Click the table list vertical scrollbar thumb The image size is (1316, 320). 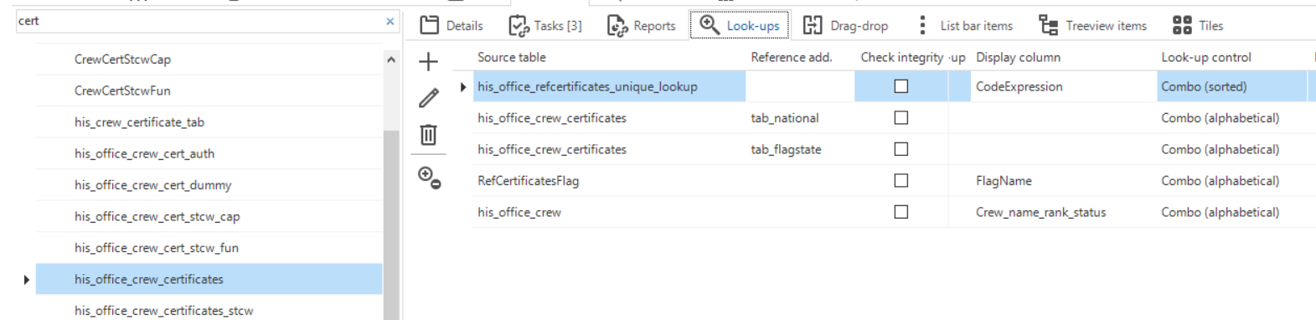(391, 225)
